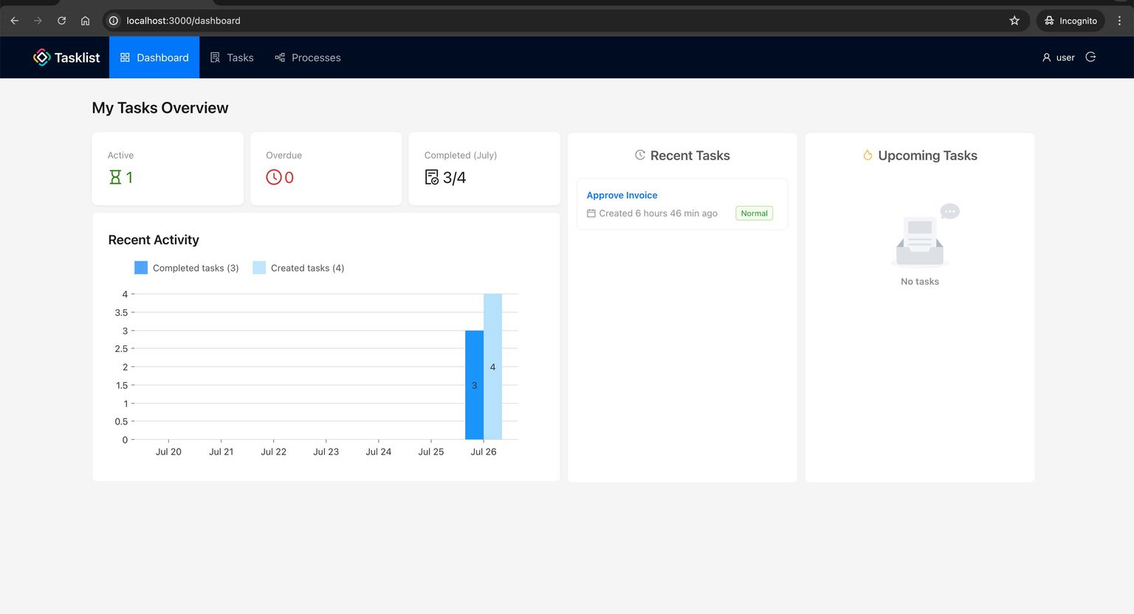
Task: Click the No tasks caption
Action: pyautogui.click(x=920, y=281)
